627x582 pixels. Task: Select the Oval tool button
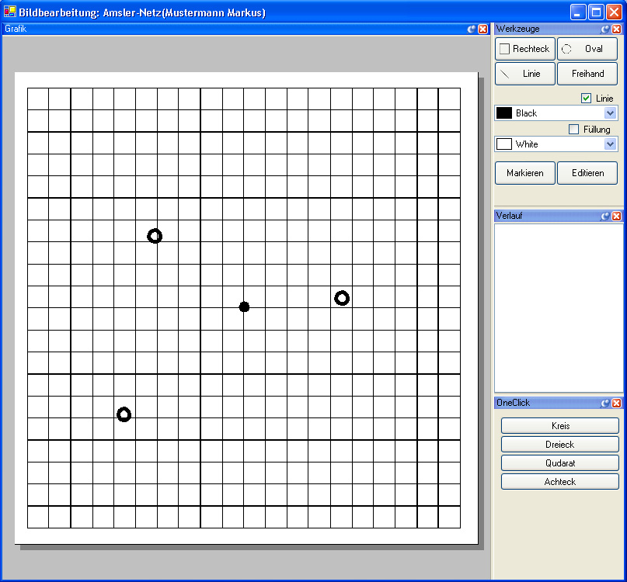(587, 49)
